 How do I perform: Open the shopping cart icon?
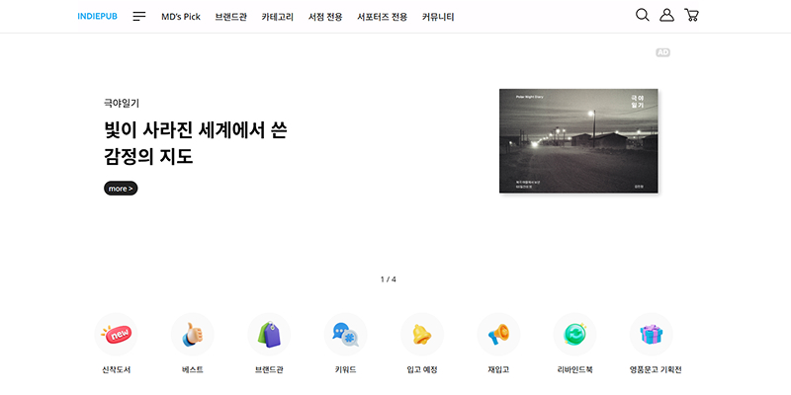[691, 15]
